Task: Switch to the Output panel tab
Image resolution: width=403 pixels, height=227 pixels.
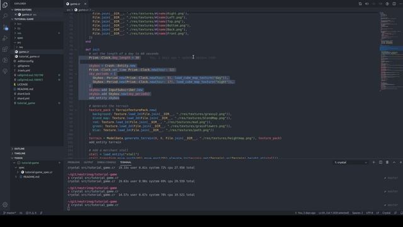Action: (x=88, y=163)
